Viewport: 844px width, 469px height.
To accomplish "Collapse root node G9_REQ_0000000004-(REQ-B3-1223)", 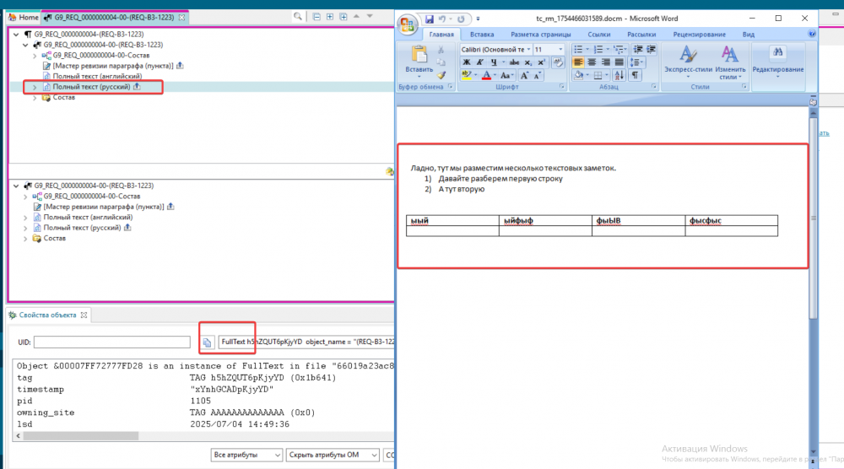I will [16, 34].
